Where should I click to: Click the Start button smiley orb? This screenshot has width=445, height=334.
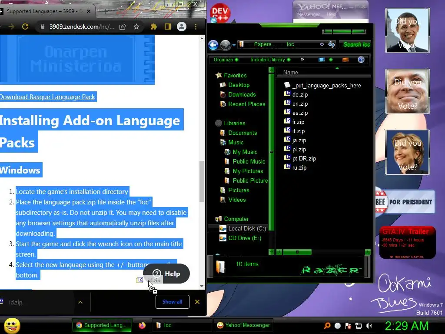[x=12, y=325]
